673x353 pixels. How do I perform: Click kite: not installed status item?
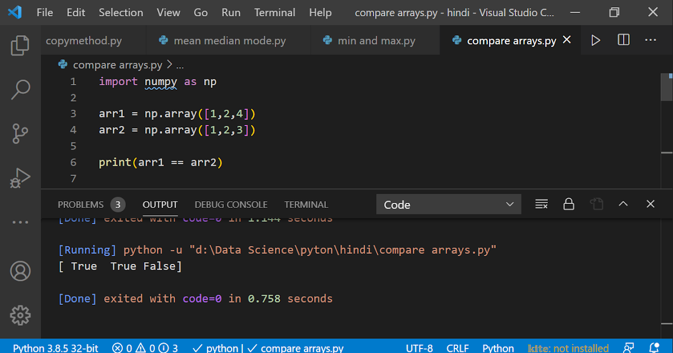click(568, 348)
